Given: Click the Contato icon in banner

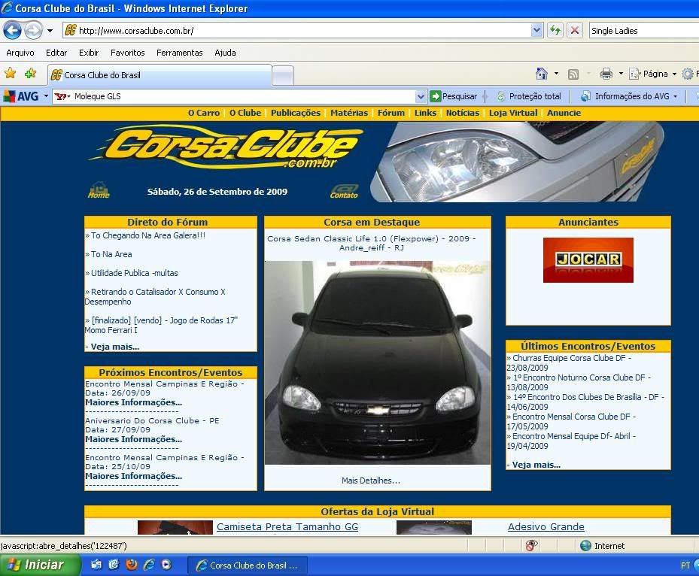Looking at the screenshot, I should tap(344, 192).
